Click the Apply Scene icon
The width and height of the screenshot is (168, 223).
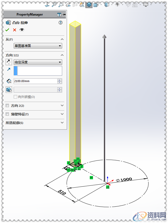(x=135, y=5)
